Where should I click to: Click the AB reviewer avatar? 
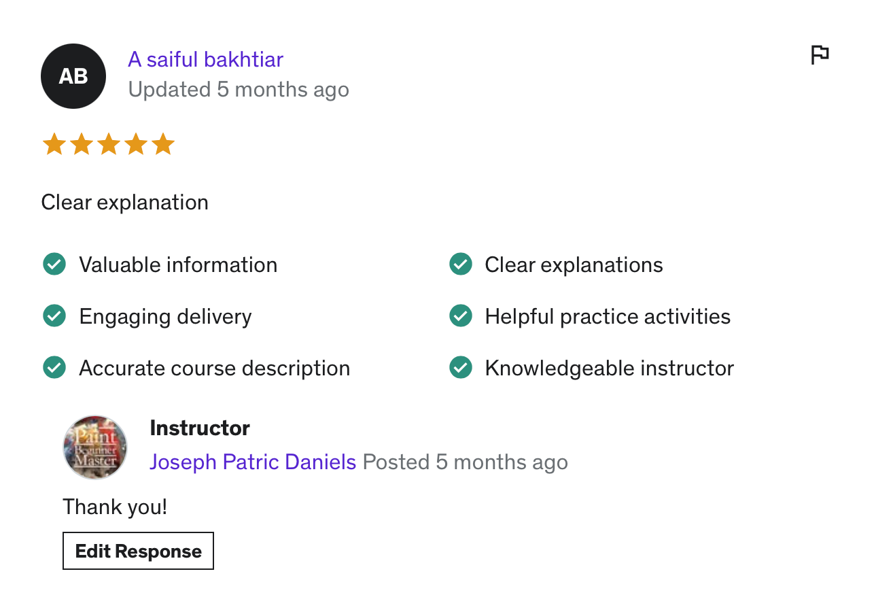point(73,76)
